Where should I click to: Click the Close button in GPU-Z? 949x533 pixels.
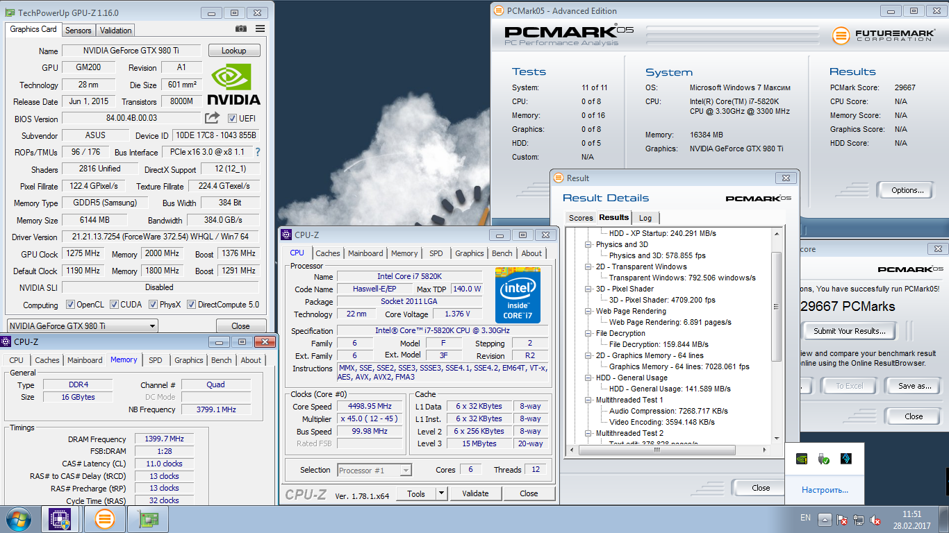[240, 326]
